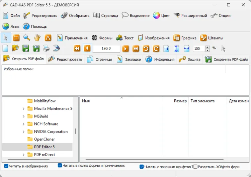Screen dimensions: 251x177
Task: Open the Графика toolbar menu
Action: point(185,38)
